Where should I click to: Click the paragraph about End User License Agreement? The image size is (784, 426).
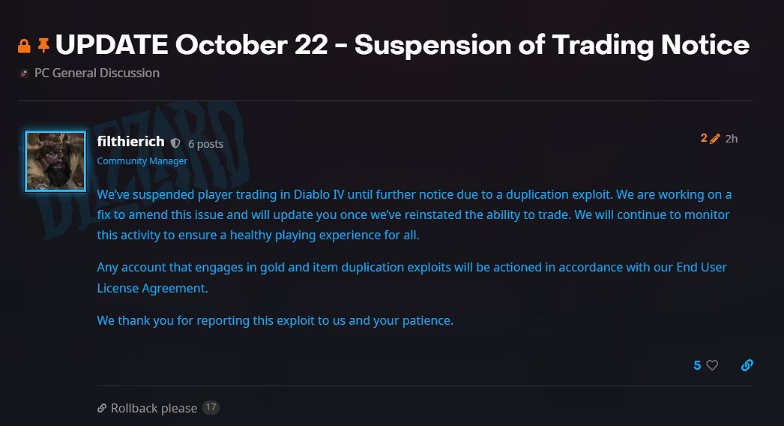point(411,277)
